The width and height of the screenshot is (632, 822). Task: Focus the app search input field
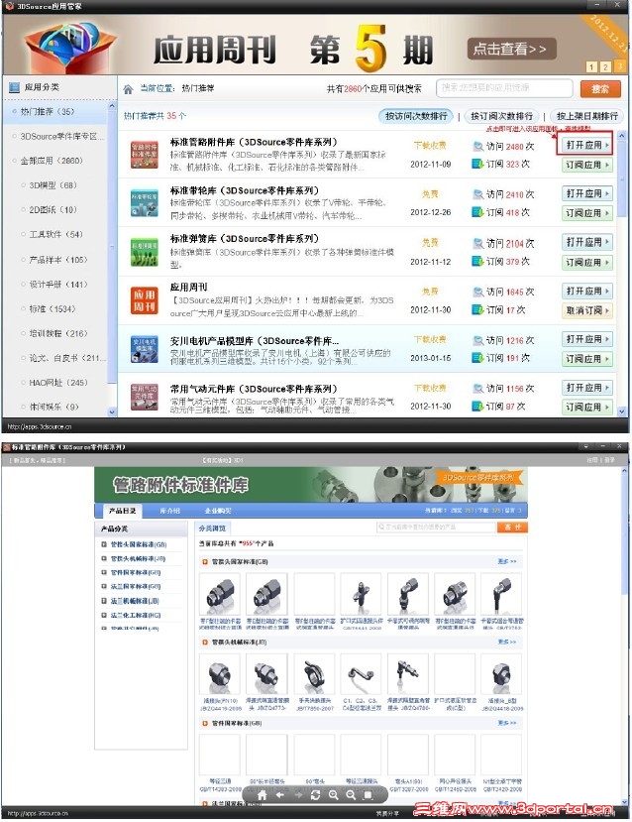click(503, 88)
